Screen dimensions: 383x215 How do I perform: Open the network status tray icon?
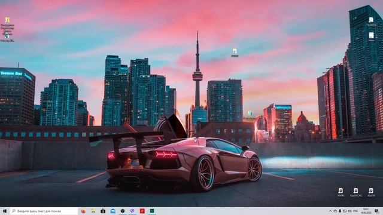click(x=345, y=211)
